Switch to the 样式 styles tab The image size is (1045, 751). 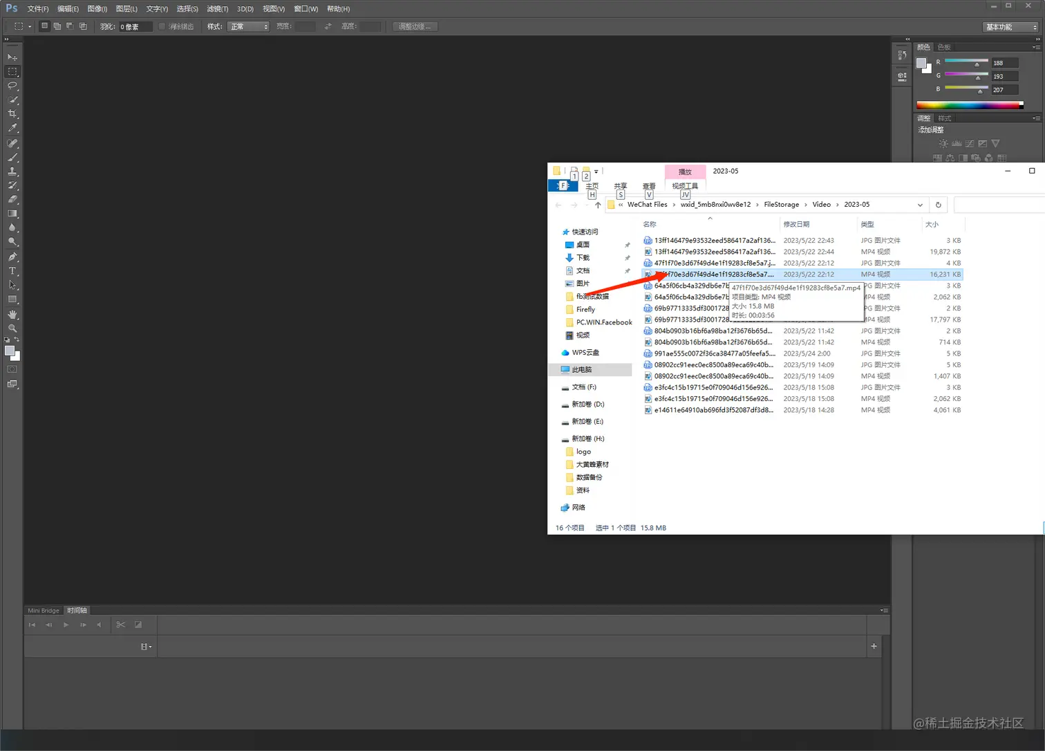945,118
